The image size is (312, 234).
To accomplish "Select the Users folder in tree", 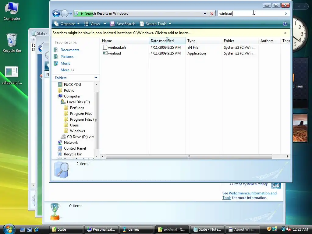I will [74, 125].
